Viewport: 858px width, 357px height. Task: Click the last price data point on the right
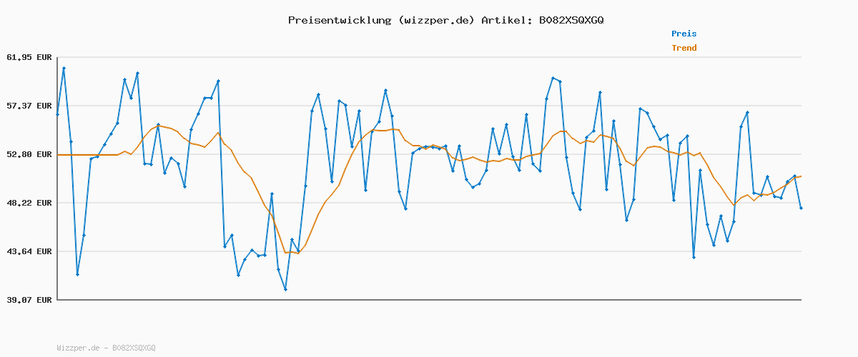(x=801, y=208)
